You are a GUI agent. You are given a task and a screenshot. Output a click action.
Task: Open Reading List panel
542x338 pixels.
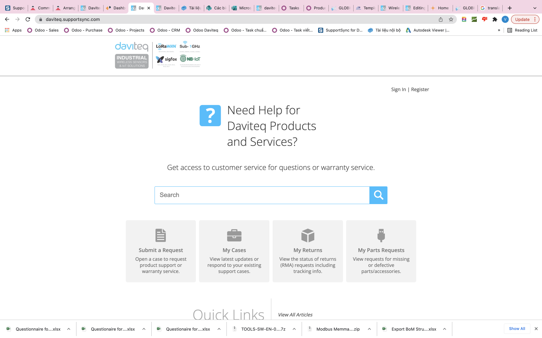pyautogui.click(x=522, y=30)
